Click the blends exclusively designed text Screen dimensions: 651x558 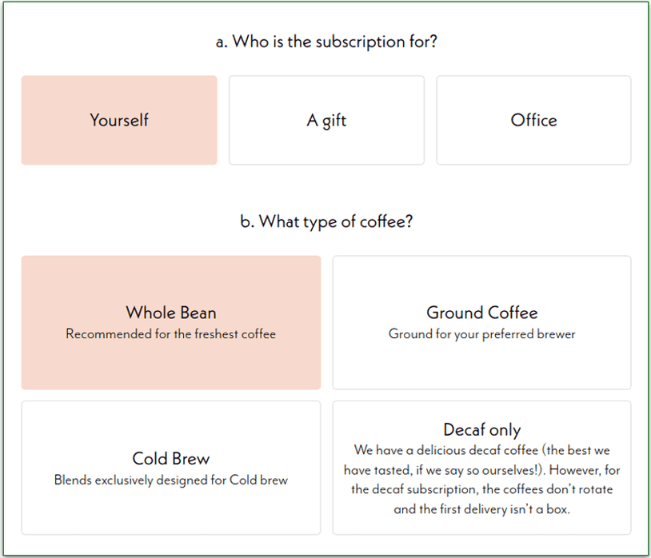click(x=170, y=479)
